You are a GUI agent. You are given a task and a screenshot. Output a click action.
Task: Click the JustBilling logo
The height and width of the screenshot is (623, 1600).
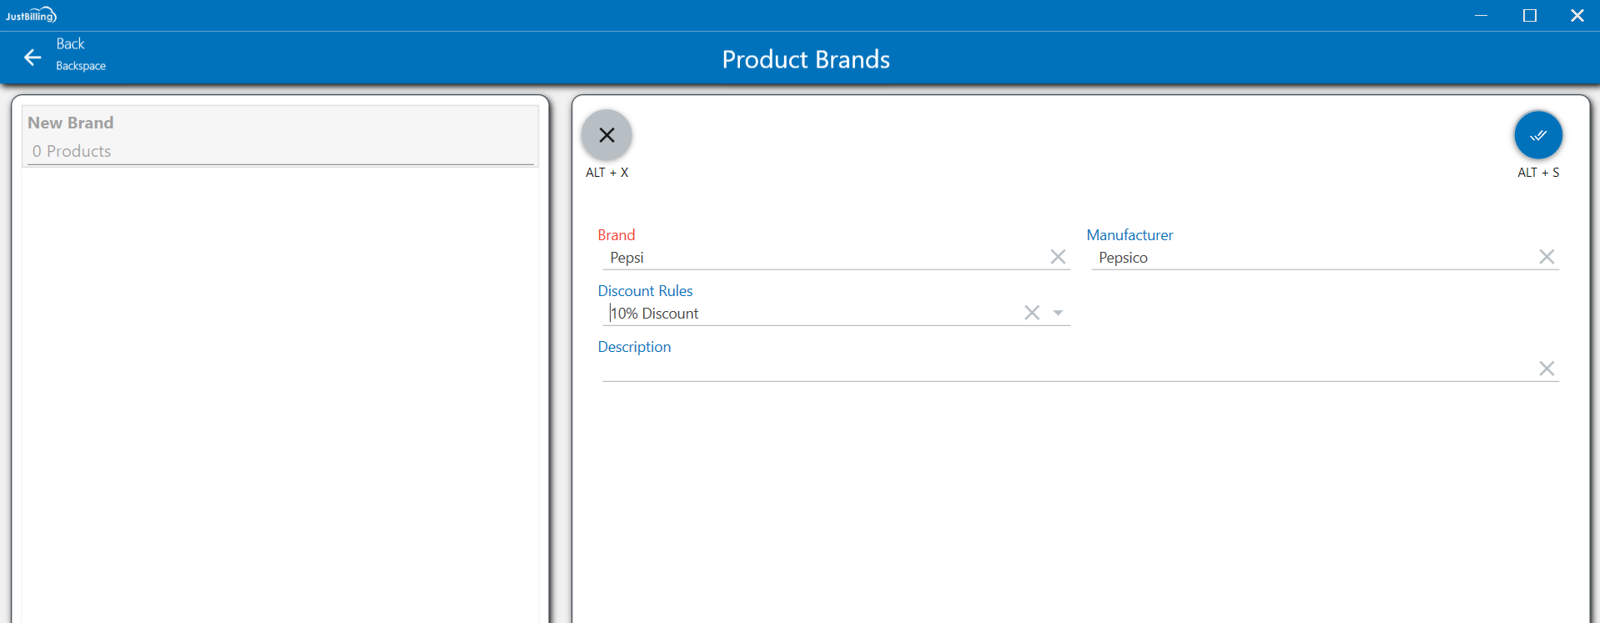click(x=31, y=15)
